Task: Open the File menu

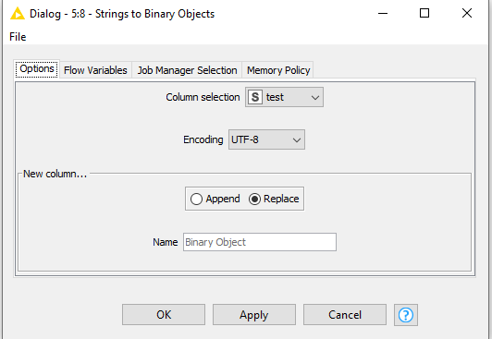Action: coord(18,37)
